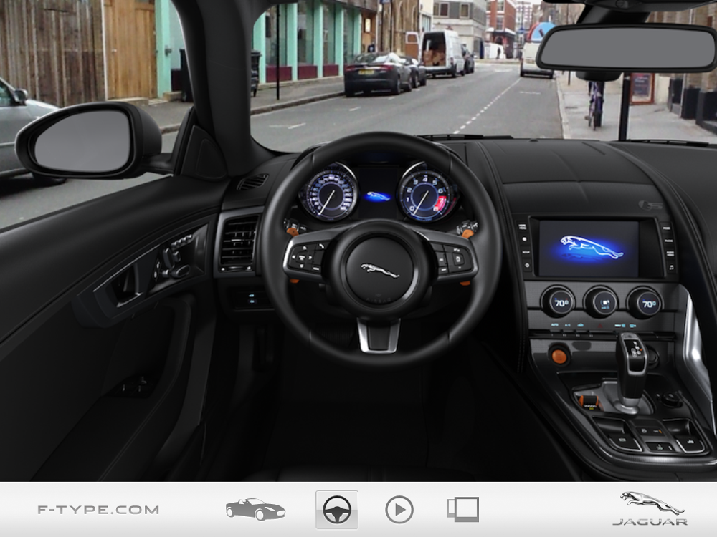Tap the rear-view mirror

pos(627,49)
